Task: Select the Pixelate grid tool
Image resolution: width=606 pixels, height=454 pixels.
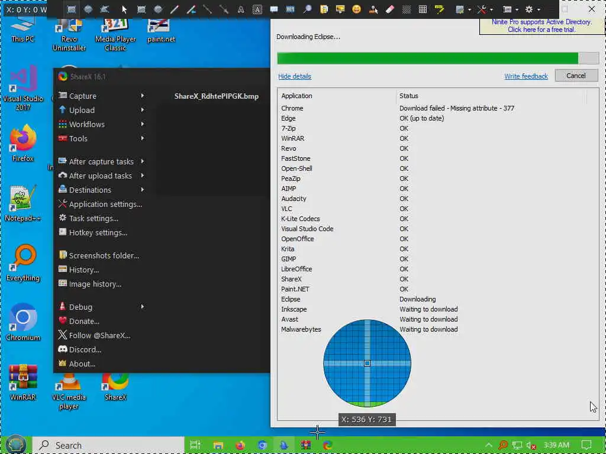Action: (423, 9)
